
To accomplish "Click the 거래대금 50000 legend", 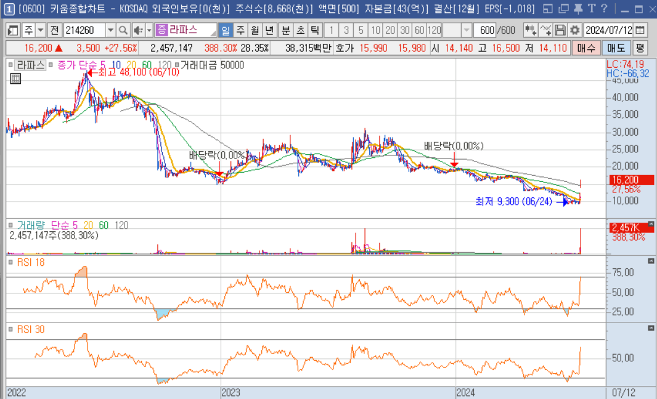I will tap(212, 65).
